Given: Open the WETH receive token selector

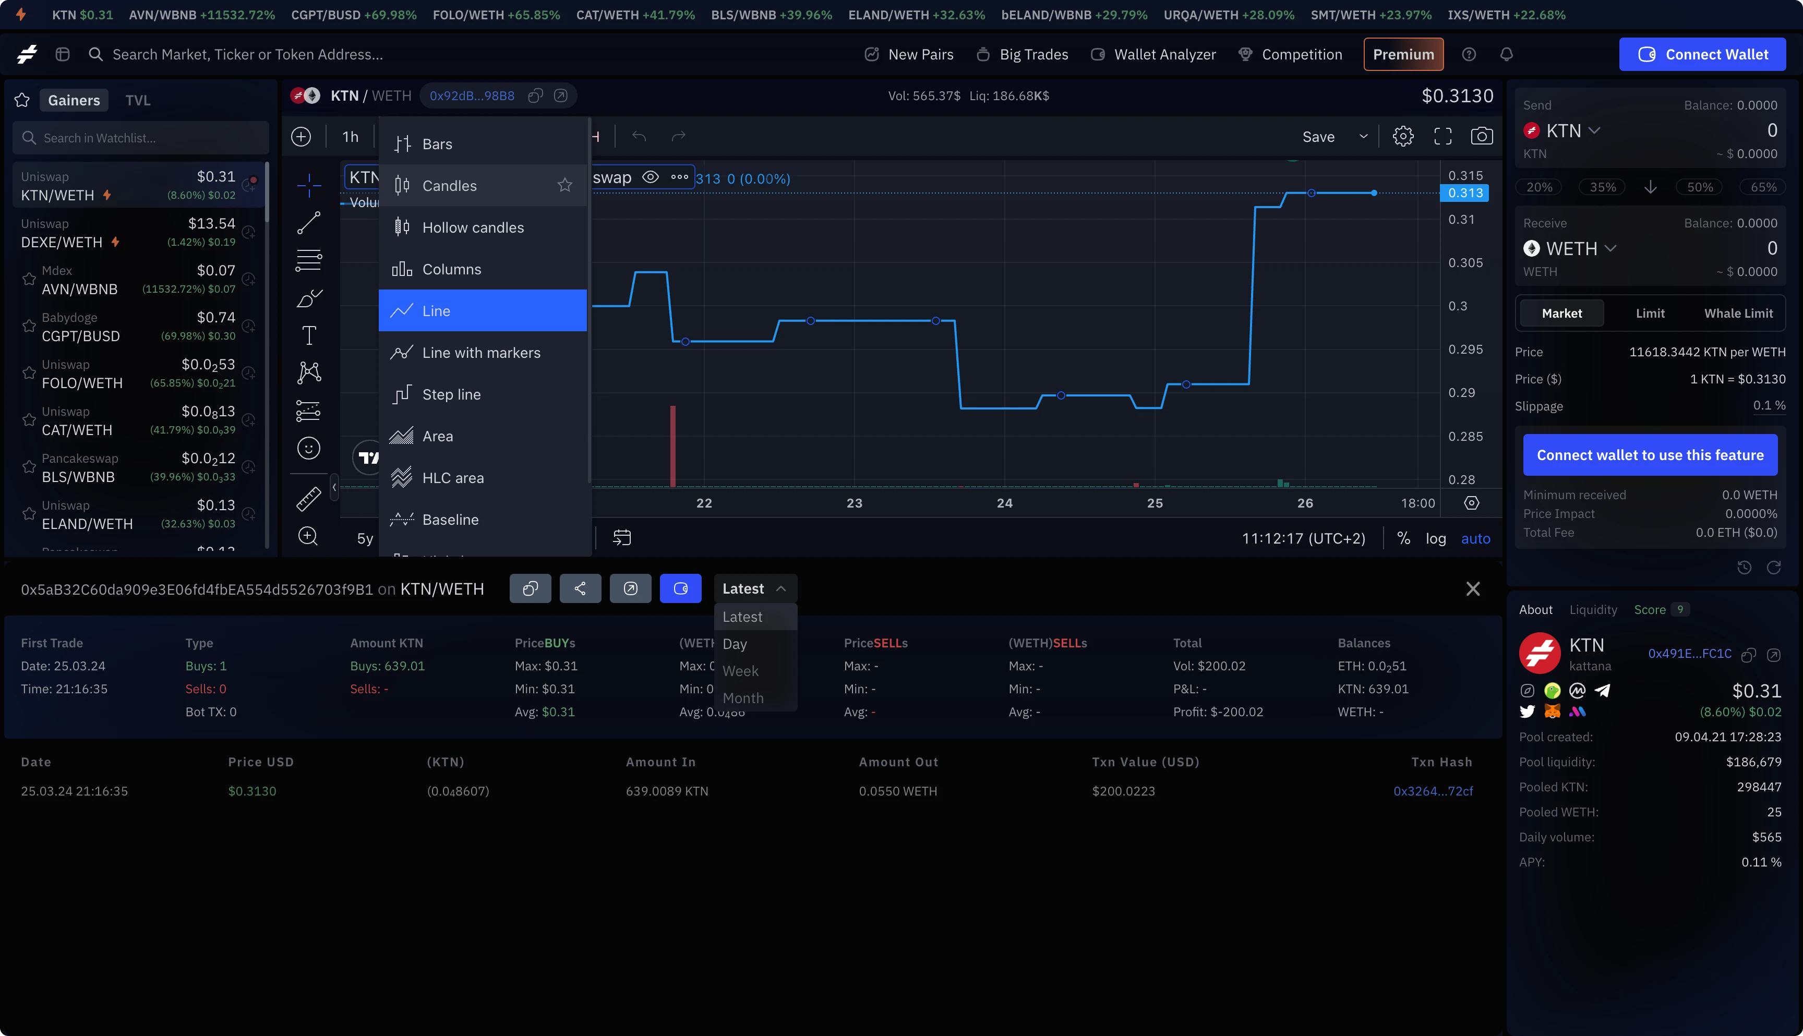Looking at the screenshot, I should click(1570, 249).
